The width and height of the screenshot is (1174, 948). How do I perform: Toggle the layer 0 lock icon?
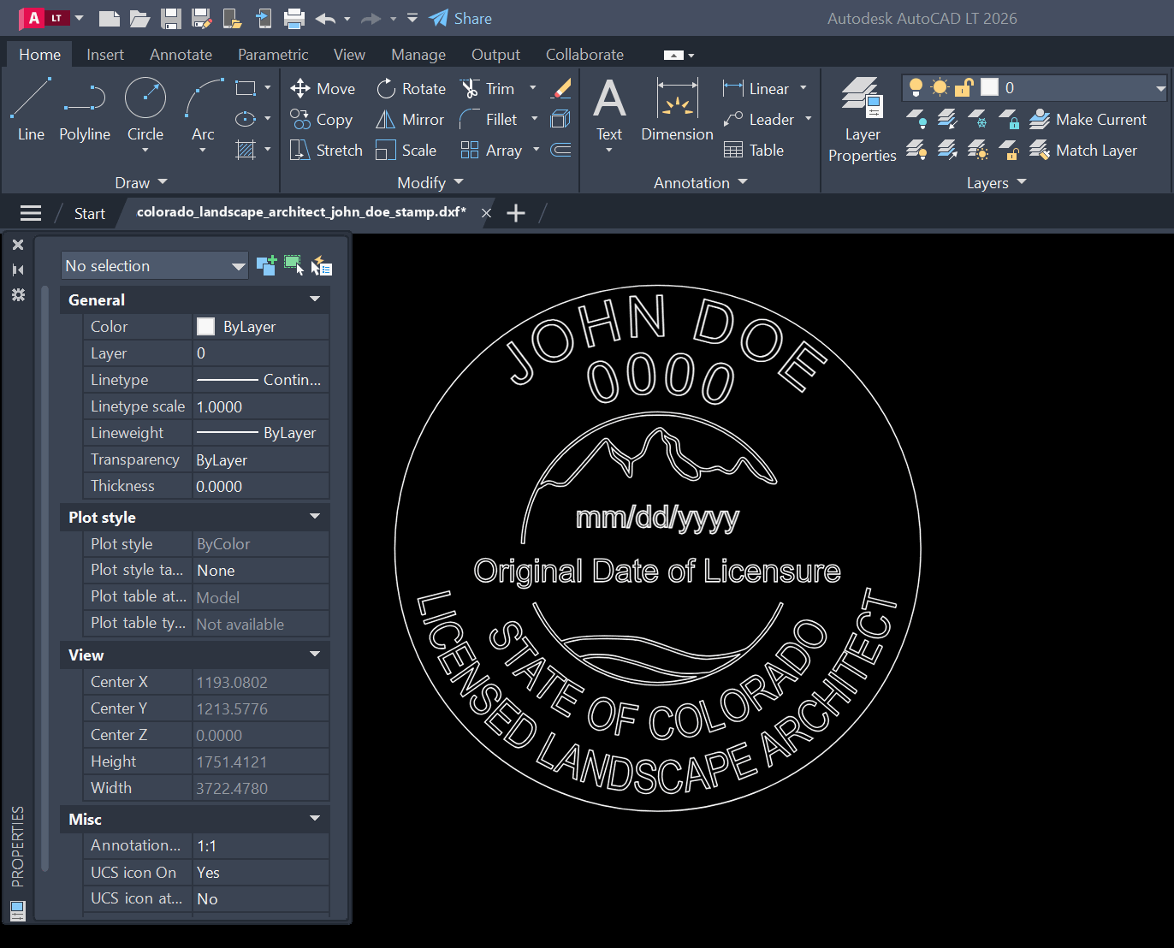(964, 87)
